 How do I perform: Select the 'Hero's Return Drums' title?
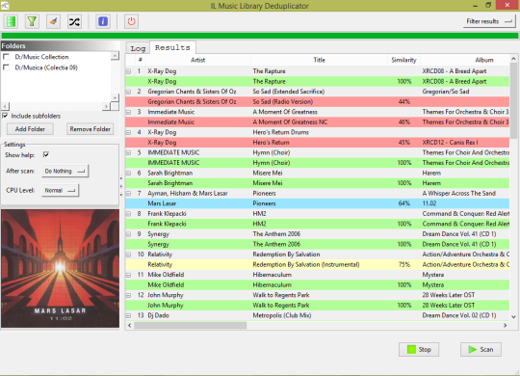(x=280, y=132)
